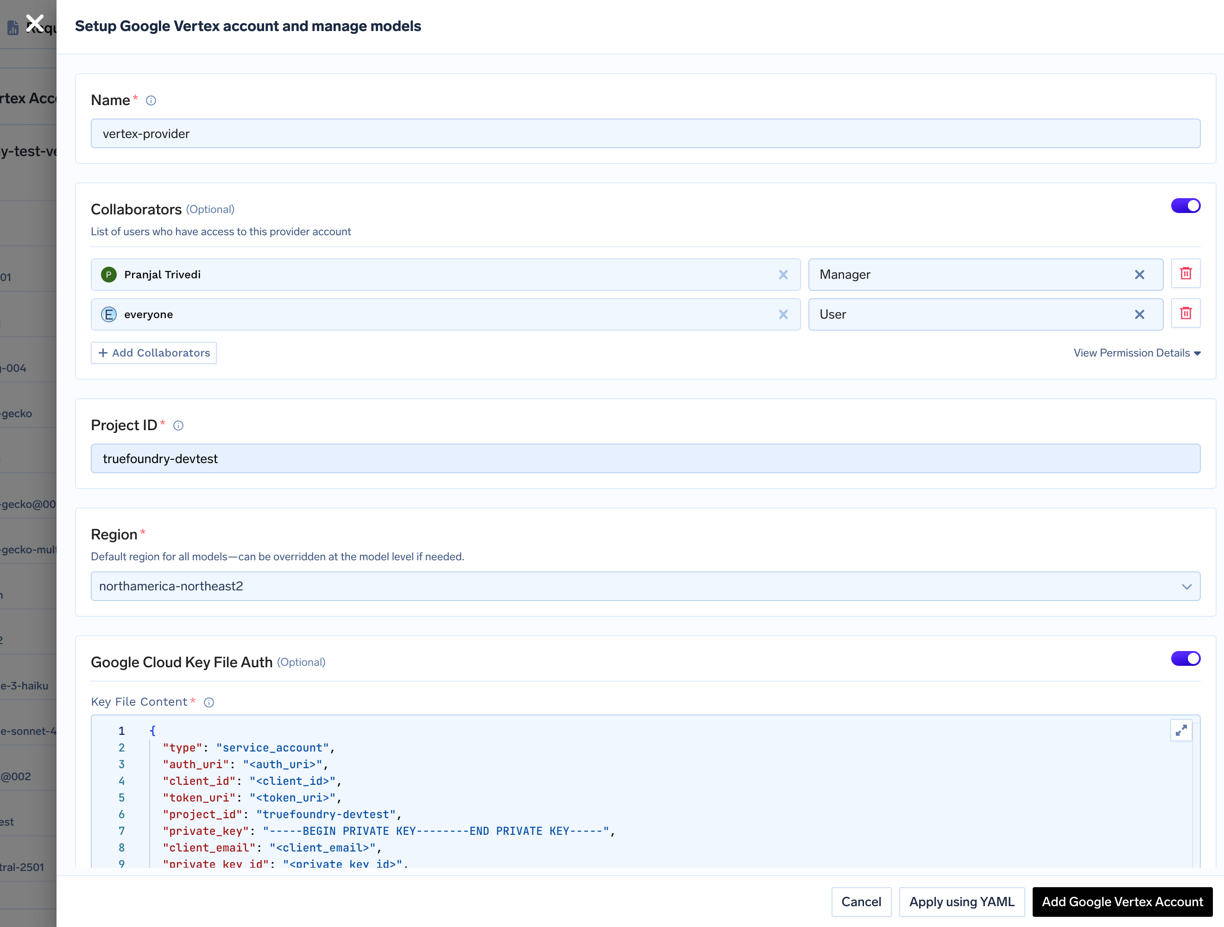Click the info icon next to Key File Content

(x=208, y=702)
